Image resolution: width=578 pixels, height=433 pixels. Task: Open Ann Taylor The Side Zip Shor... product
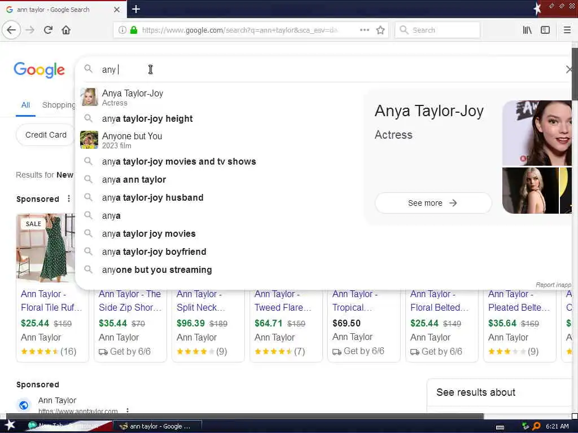(130, 301)
